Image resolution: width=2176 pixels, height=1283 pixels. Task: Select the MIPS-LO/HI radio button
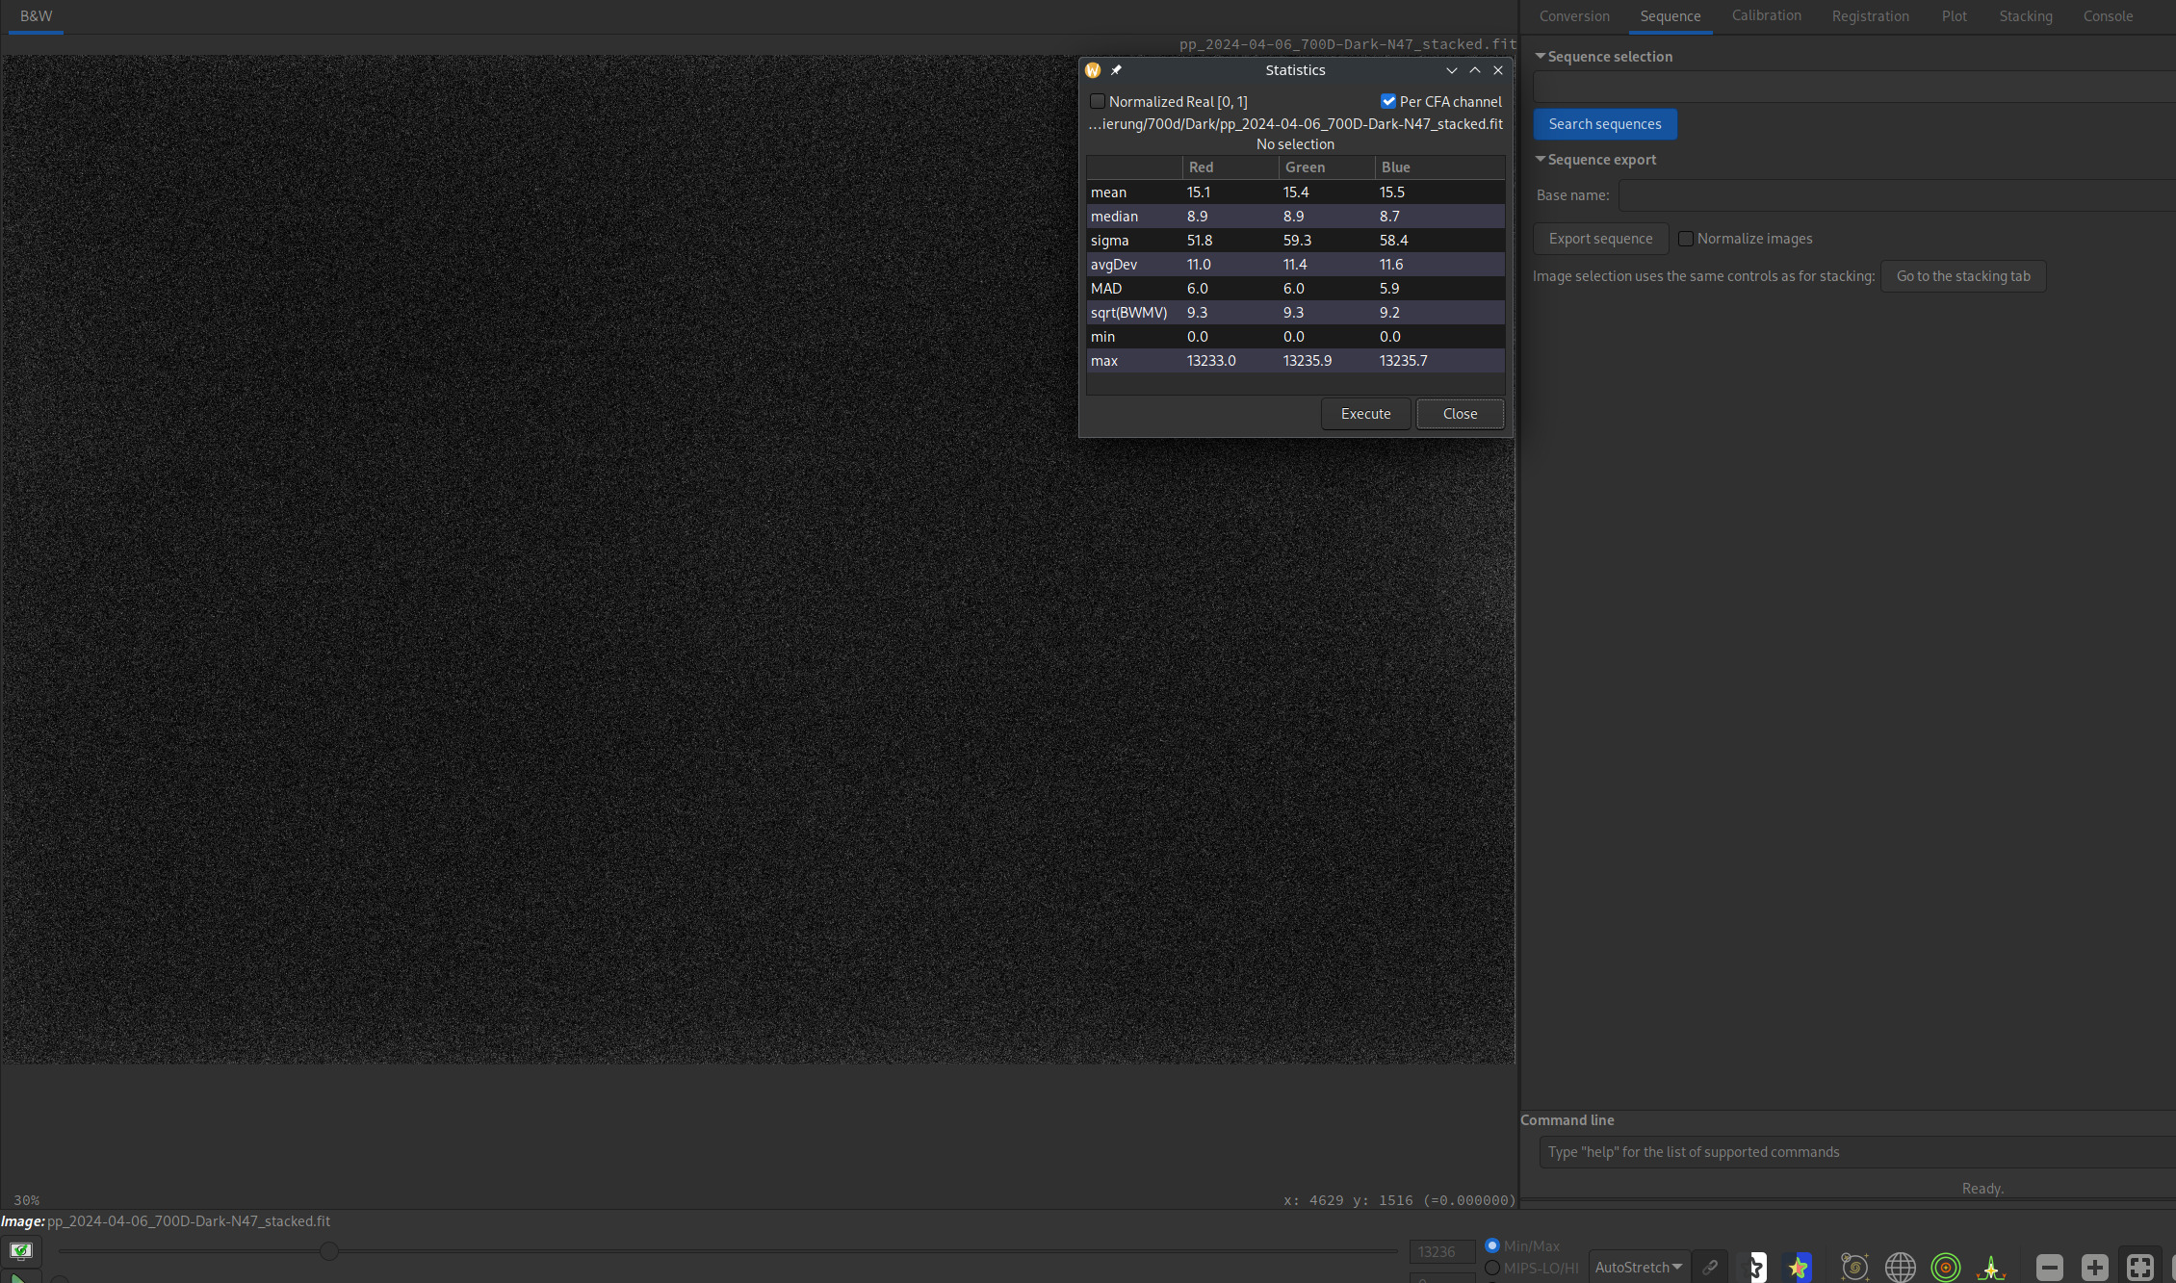(1492, 1268)
